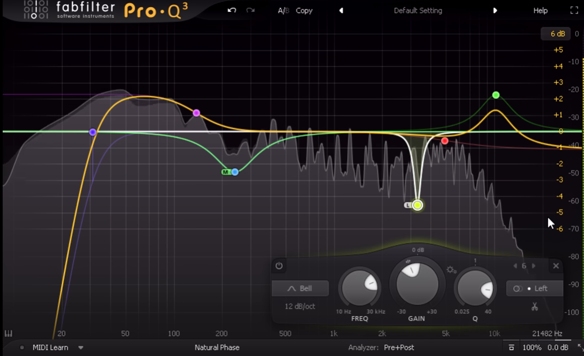Click the resize handle icon in the corner
This screenshot has height=356, width=584.
point(580,347)
